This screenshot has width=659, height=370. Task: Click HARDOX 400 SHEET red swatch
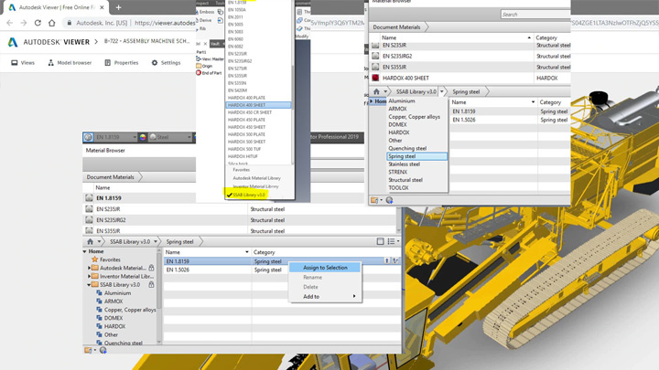click(375, 78)
